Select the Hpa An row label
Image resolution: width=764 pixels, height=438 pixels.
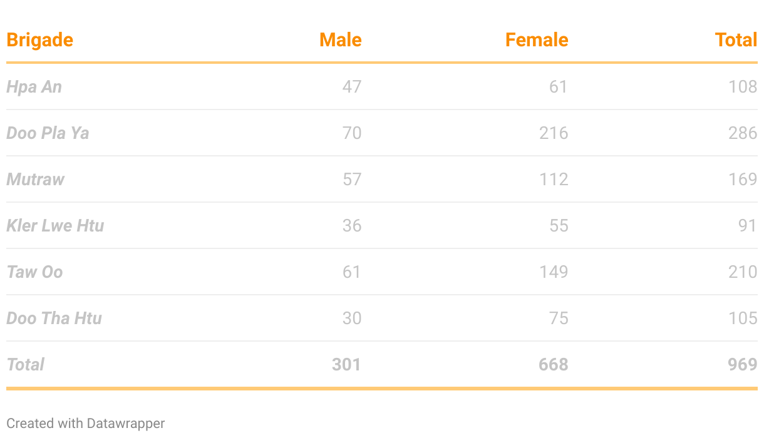34,86
